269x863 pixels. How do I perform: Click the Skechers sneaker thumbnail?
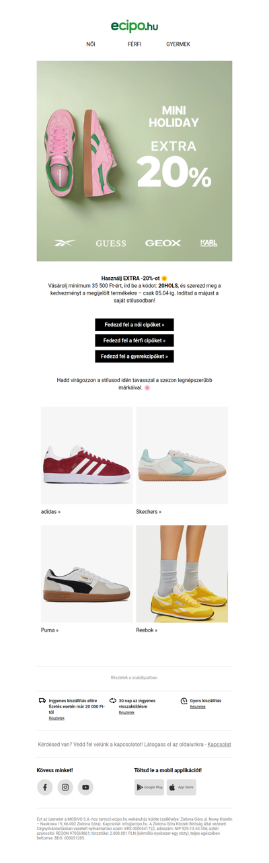tap(182, 455)
